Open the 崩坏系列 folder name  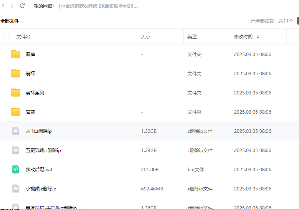click(x=35, y=93)
